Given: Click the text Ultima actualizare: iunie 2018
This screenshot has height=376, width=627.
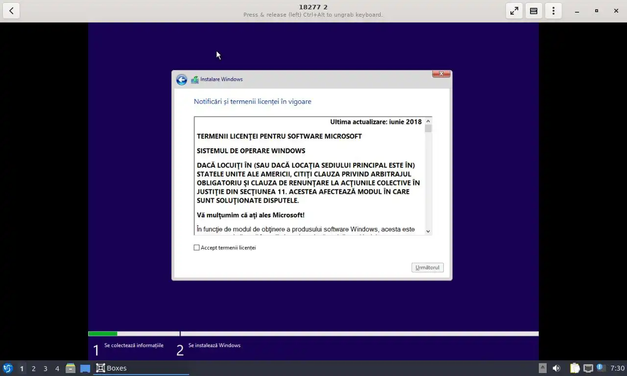Looking at the screenshot, I should pos(376,122).
